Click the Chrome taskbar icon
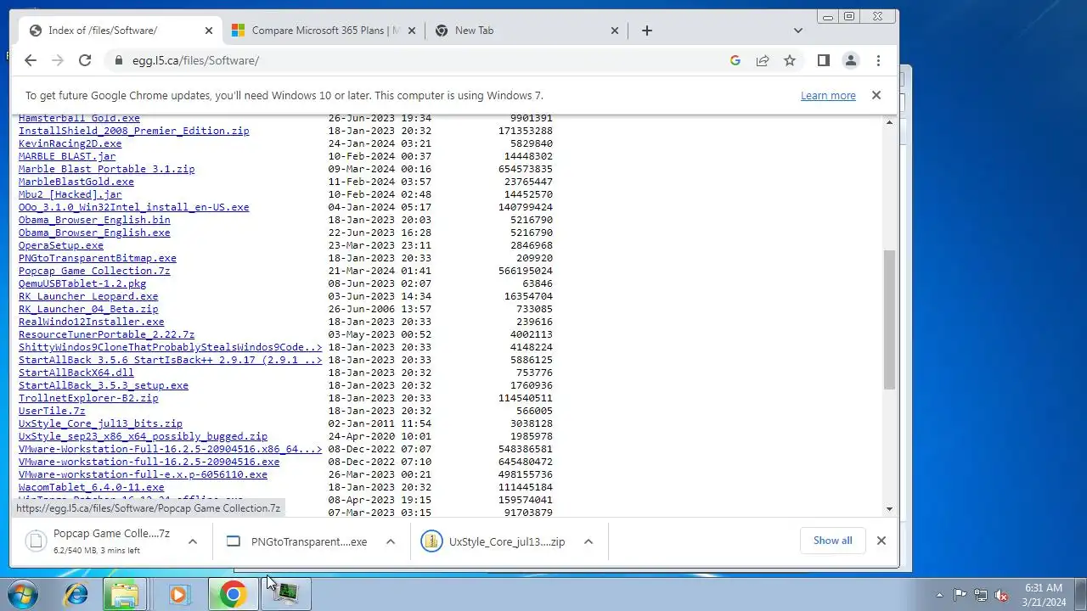 [x=232, y=594]
